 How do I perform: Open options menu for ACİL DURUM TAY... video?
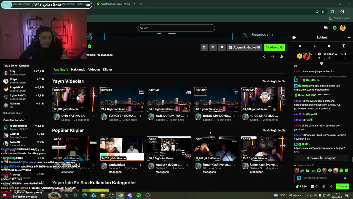point(188,116)
